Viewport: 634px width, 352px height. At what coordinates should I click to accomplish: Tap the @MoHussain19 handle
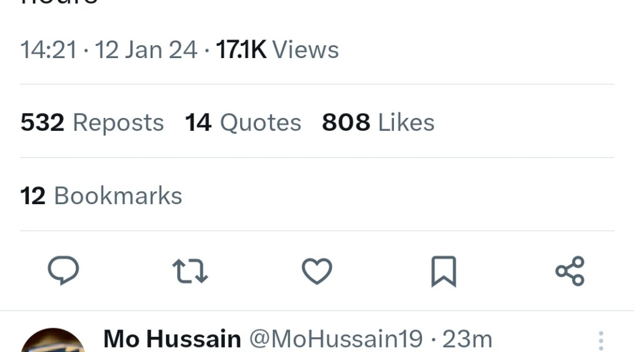click(x=336, y=339)
